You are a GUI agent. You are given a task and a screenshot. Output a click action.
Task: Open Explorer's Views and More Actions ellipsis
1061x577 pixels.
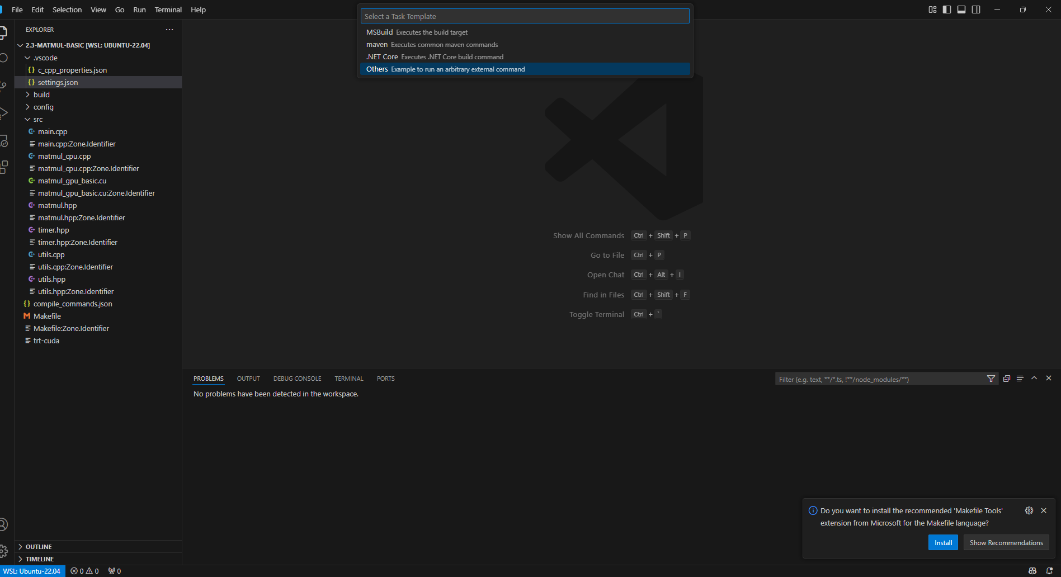click(x=169, y=30)
